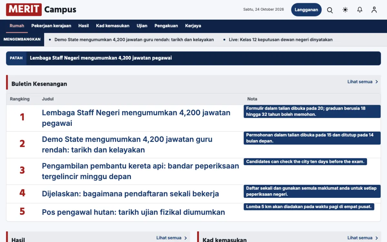
Task: Open rank 2 headline Demo State guru rendah
Action: coord(127,145)
